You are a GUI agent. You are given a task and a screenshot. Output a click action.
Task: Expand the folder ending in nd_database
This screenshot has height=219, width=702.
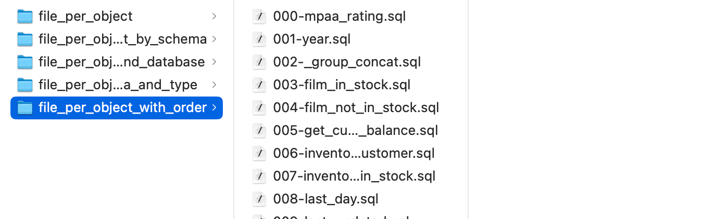214,62
